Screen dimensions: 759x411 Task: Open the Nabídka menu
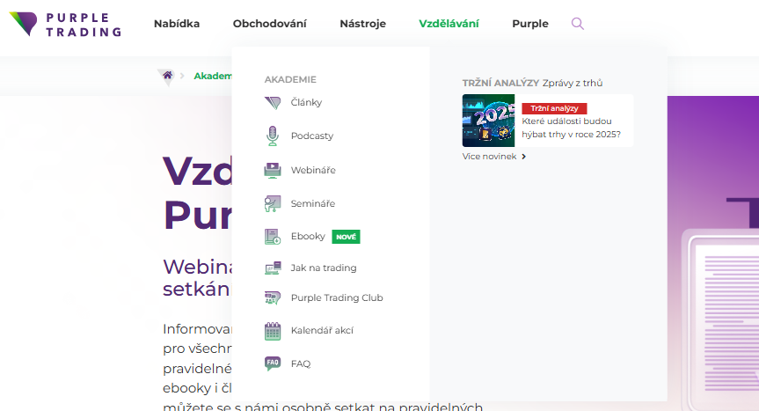[177, 24]
